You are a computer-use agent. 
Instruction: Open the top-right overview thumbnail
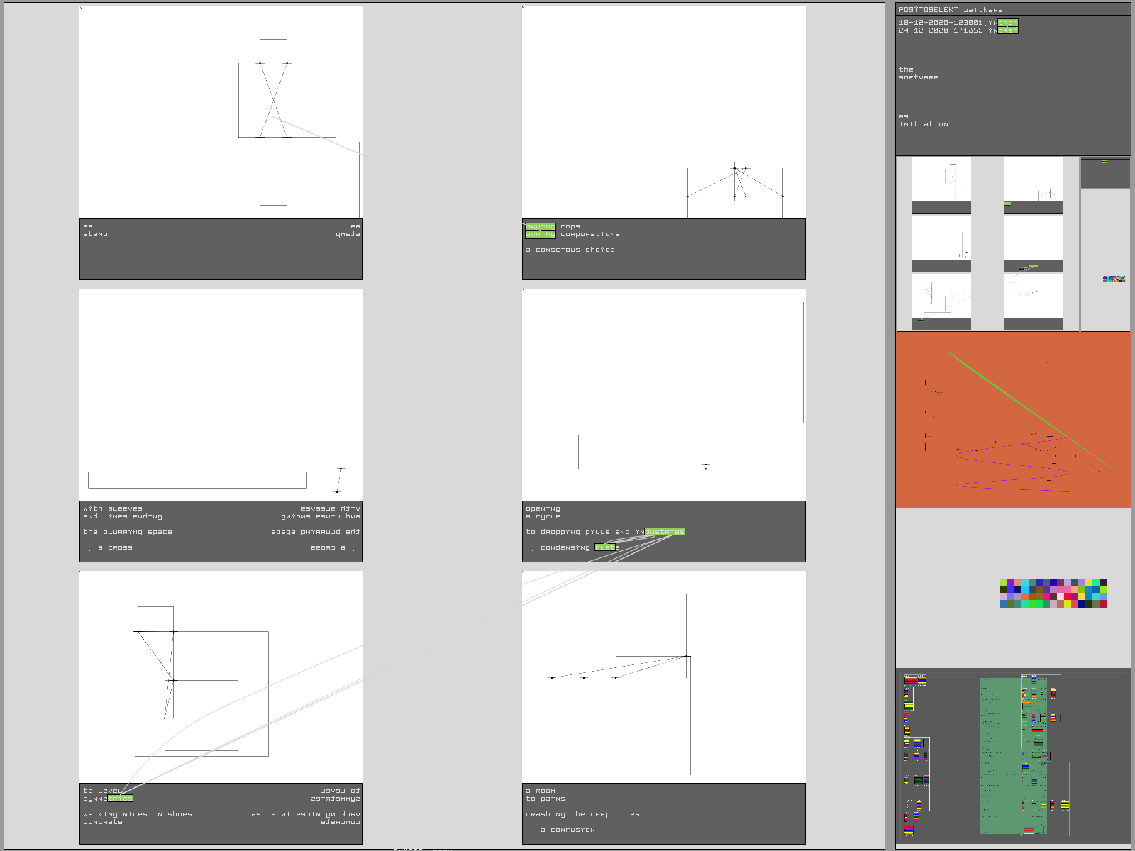tap(1033, 185)
